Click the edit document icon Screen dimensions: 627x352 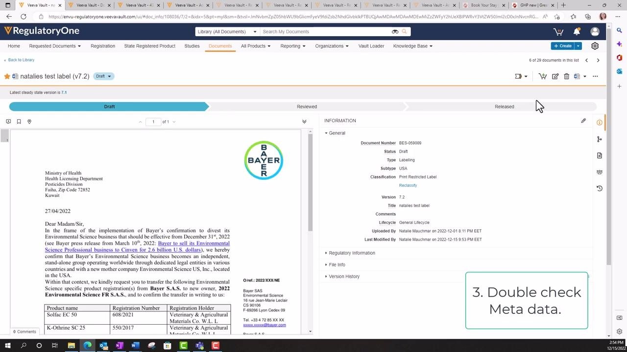pyautogui.click(x=555, y=76)
